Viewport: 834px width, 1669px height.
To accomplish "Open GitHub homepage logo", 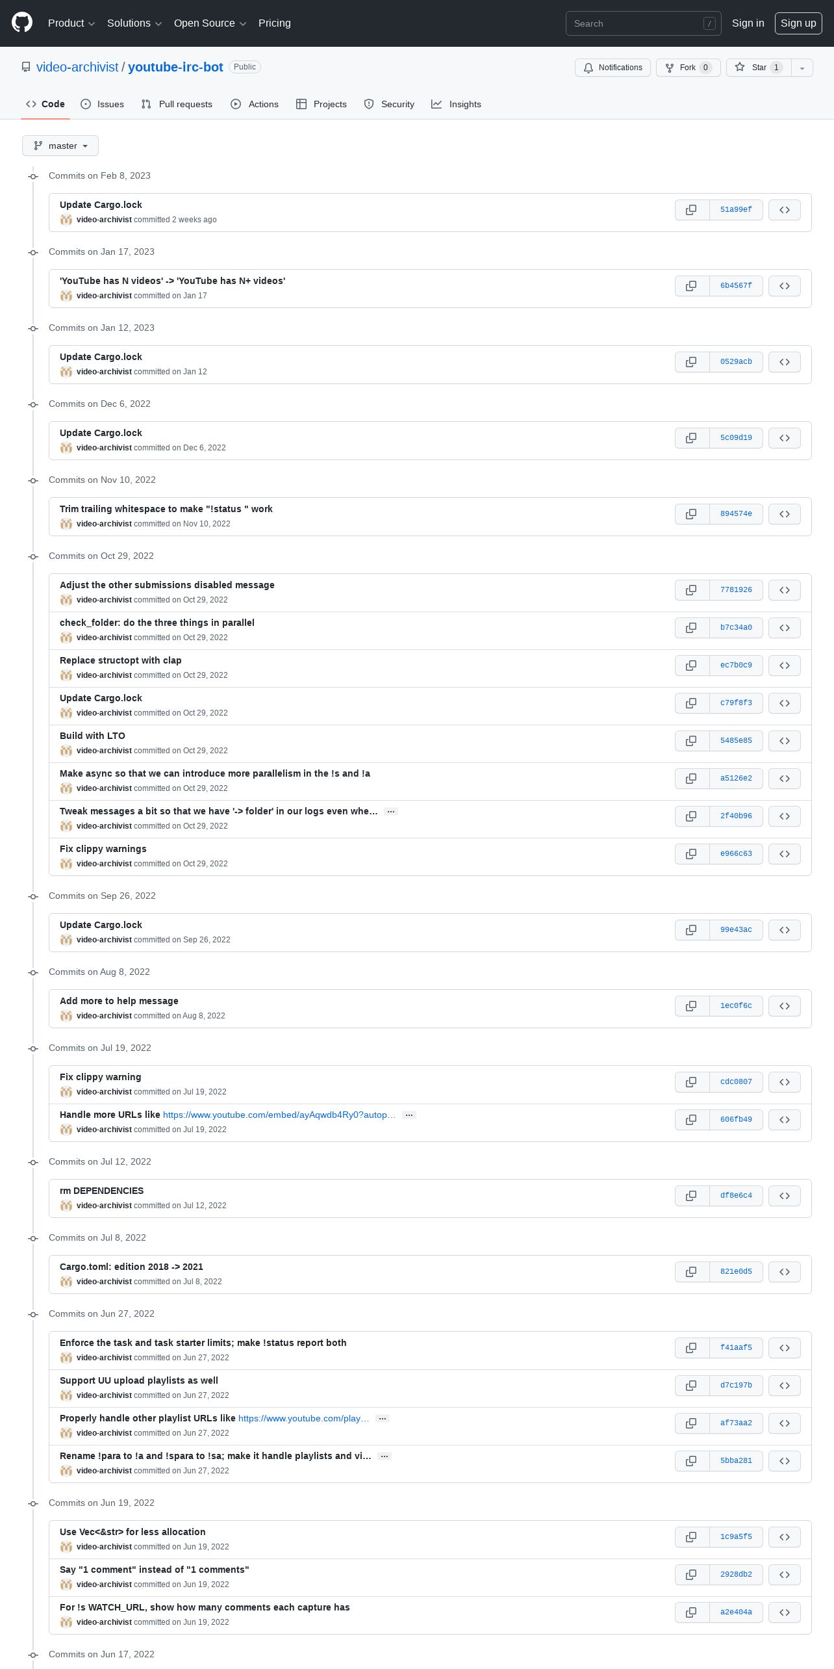I will [22, 23].
